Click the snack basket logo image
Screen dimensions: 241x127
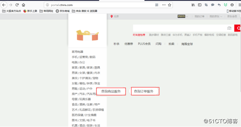coord(87,35)
